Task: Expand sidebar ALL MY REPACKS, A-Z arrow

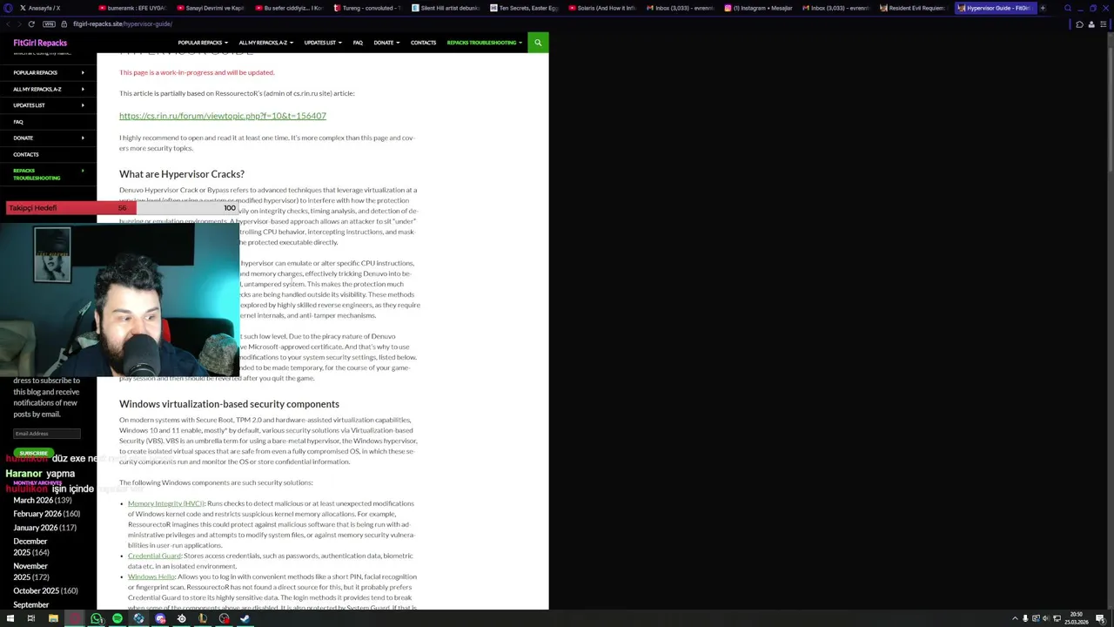Action: point(83,89)
